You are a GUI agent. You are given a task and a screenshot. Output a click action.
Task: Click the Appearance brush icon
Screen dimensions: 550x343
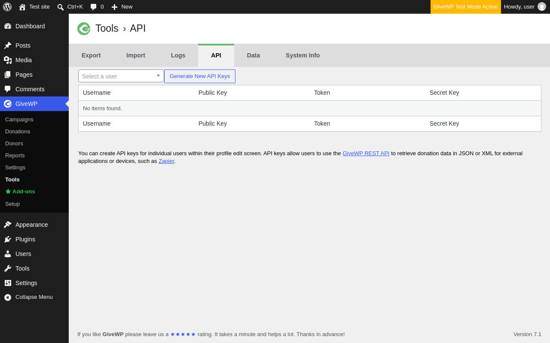point(8,225)
